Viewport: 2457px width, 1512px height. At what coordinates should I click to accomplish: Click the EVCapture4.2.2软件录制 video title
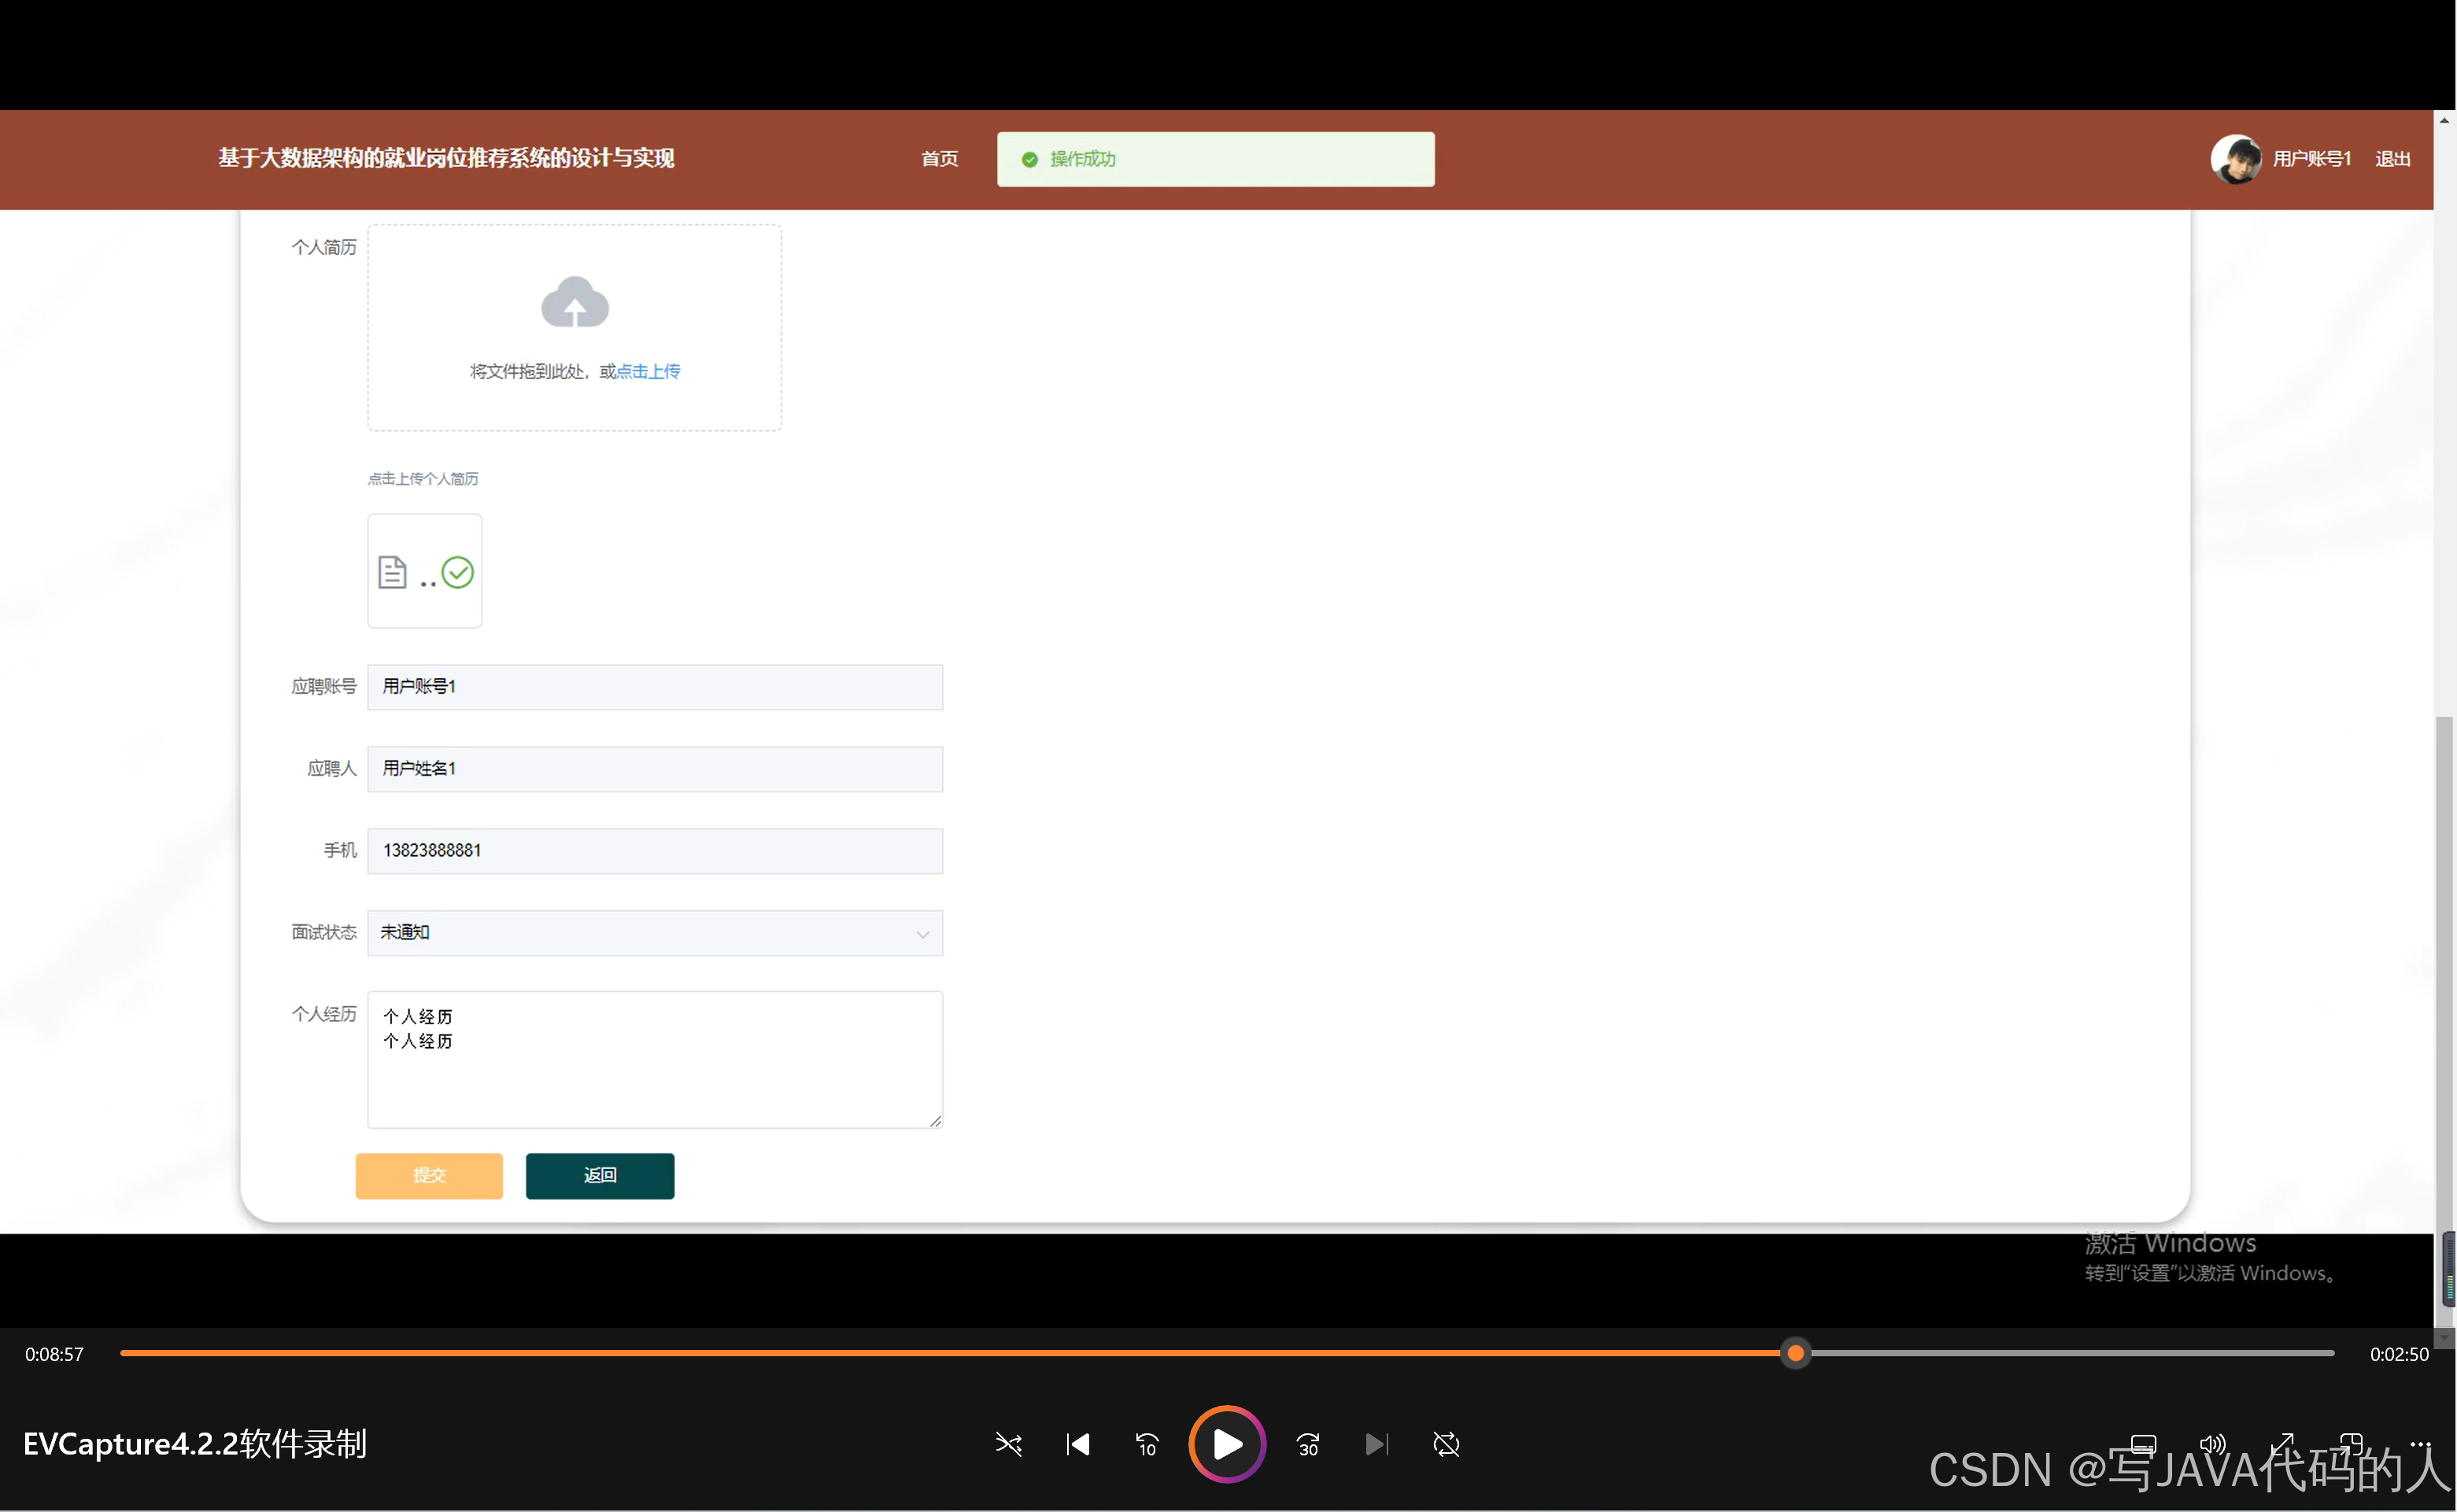point(195,1444)
